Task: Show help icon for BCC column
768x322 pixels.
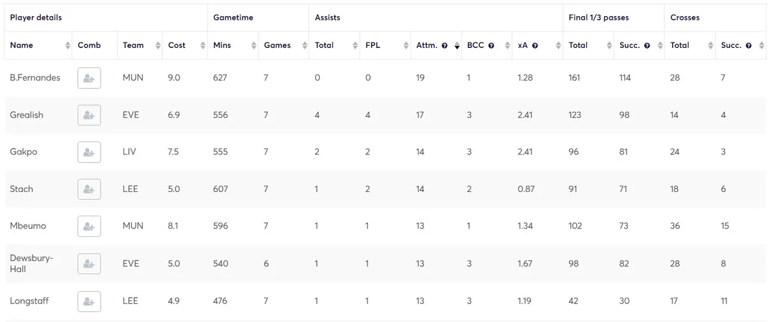Action: click(x=491, y=46)
